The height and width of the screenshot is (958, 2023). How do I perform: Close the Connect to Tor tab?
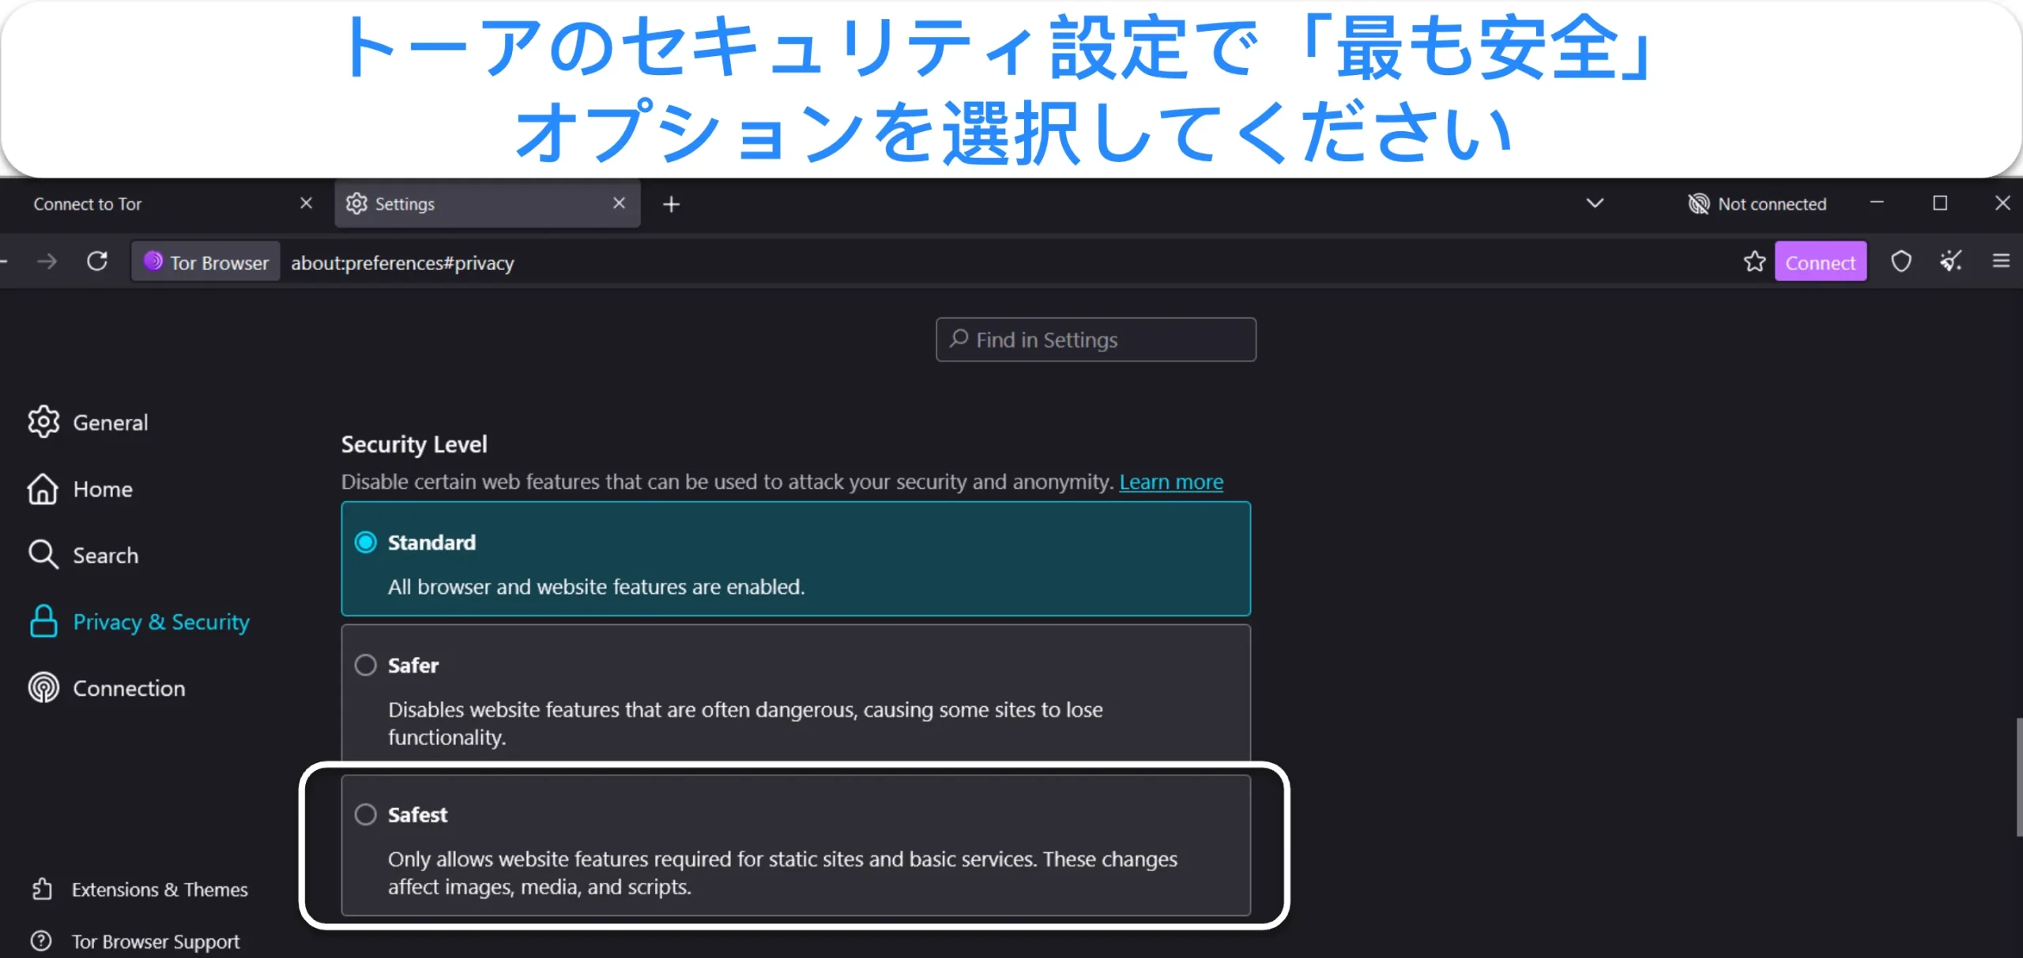point(307,204)
